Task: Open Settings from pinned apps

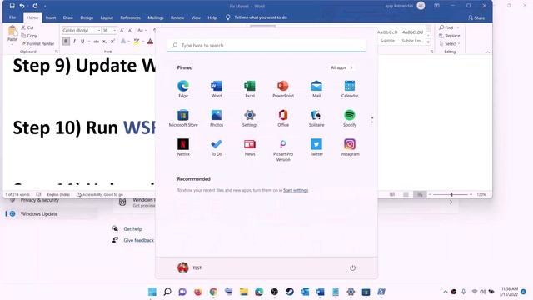Action: [x=250, y=118]
